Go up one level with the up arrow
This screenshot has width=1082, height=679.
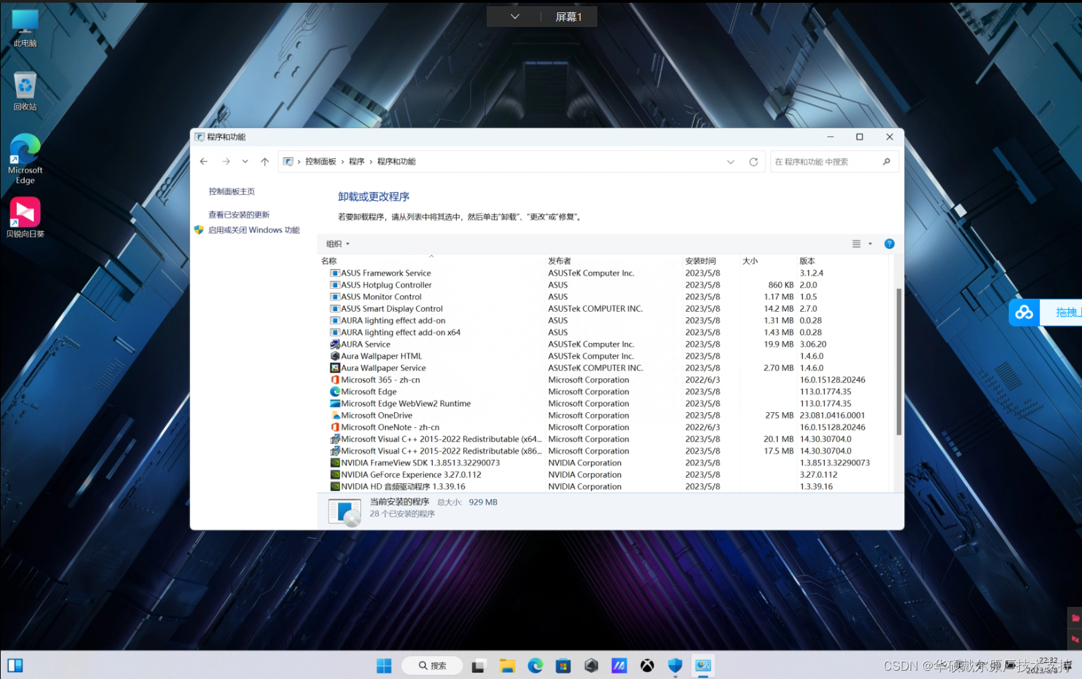265,162
